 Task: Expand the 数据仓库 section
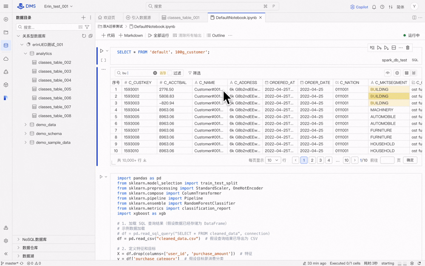click(x=18, y=248)
